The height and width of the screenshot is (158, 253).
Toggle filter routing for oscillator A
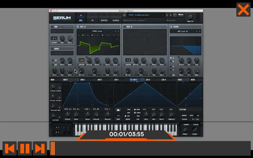[171, 58]
